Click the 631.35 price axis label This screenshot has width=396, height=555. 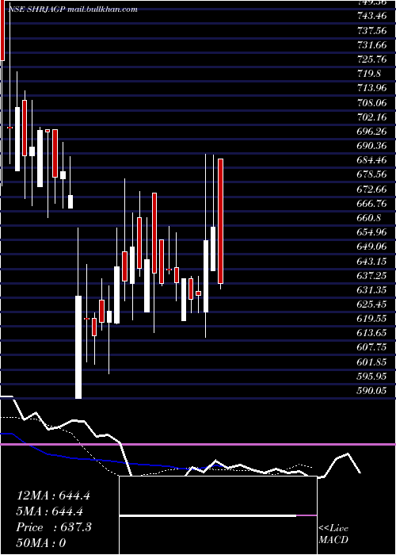[x=370, y=290]
